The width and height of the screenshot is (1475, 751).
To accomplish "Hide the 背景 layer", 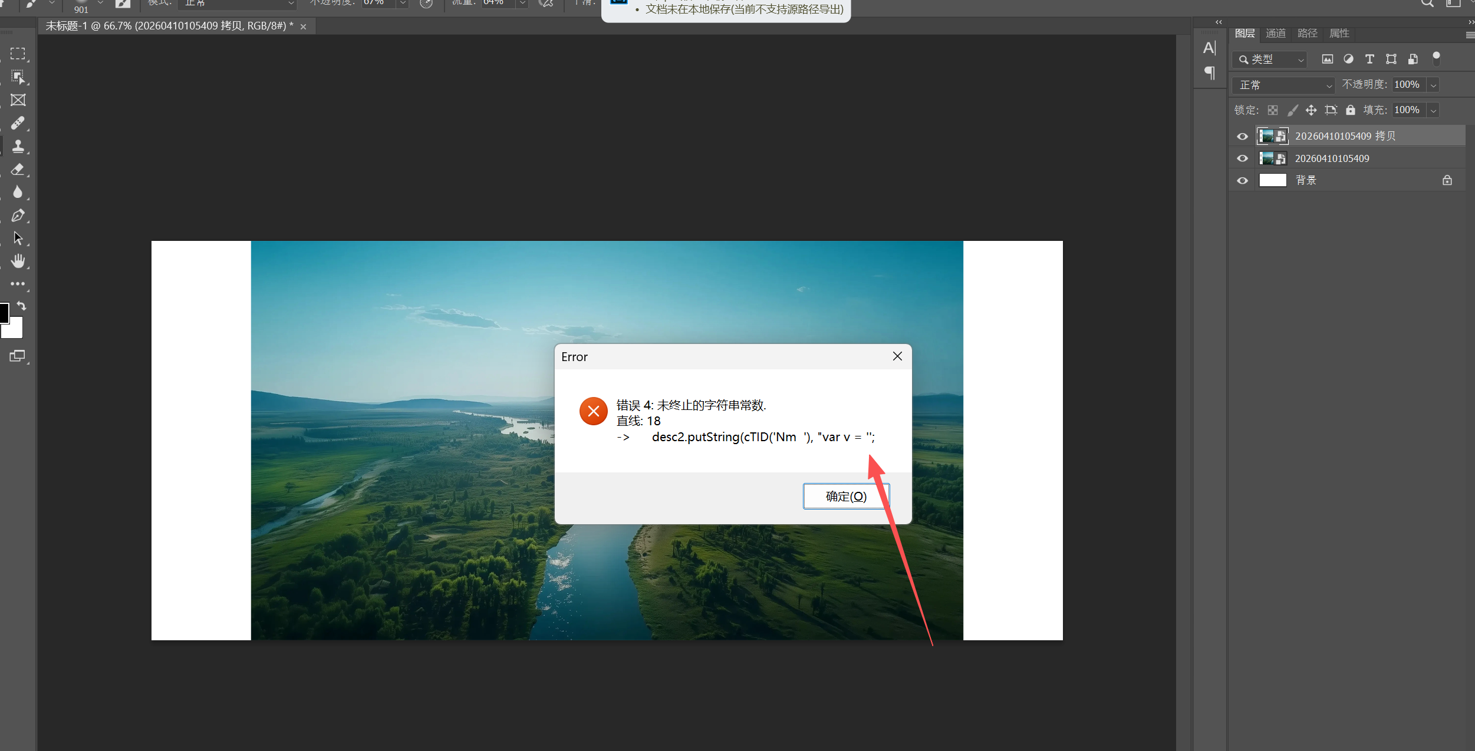I will pyautogui.click(x=1242, y=180).
